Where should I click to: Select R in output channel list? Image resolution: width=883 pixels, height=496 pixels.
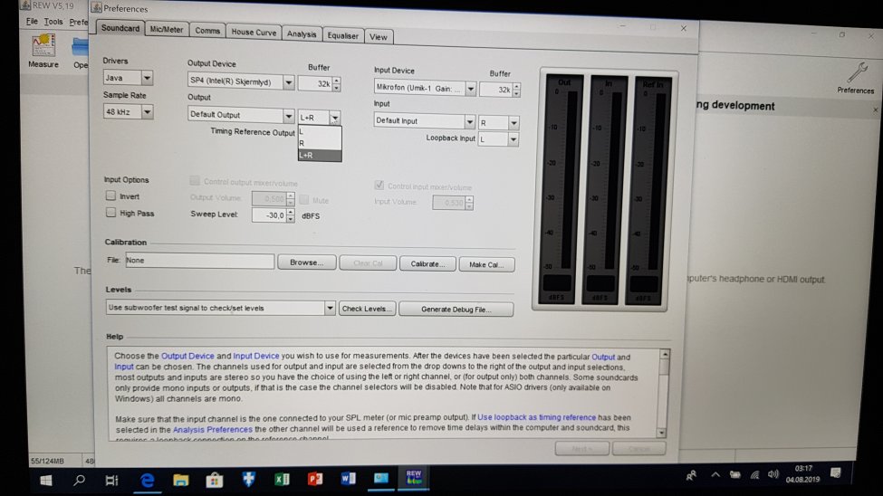pyautogui.click(x=320, y=144)
